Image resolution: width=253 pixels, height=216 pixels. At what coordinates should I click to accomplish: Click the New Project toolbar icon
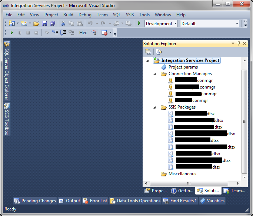point(11,23)
